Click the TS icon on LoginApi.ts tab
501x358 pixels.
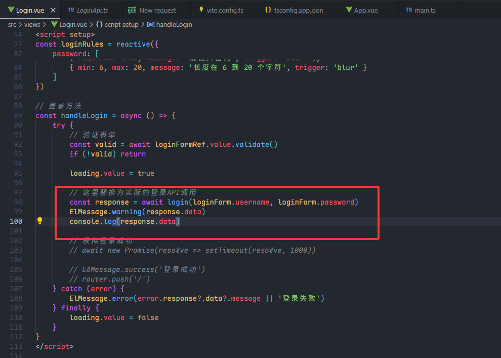pyautogui.click(x=71, y=10)
